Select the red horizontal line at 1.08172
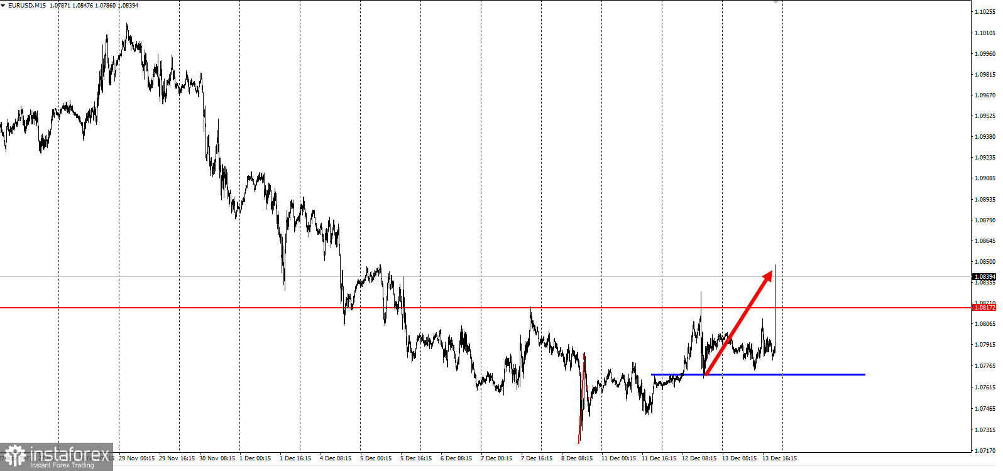This screenshot has height=471, width=1003. [x=485, y=308]
